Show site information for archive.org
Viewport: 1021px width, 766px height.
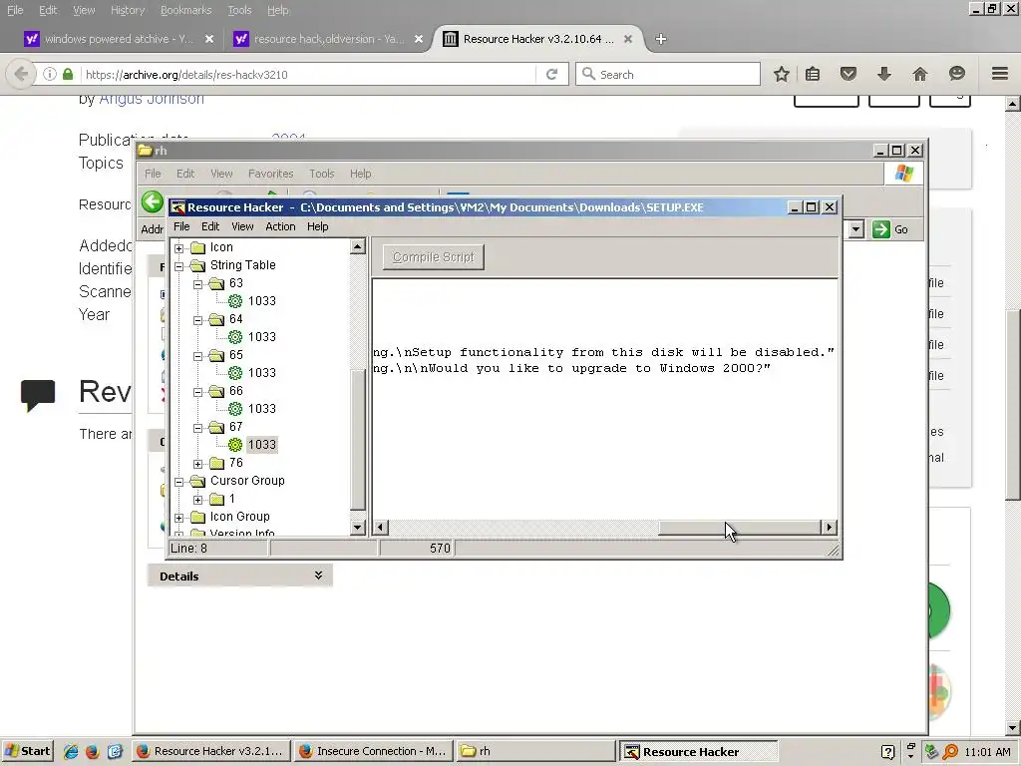coord(50,74)
